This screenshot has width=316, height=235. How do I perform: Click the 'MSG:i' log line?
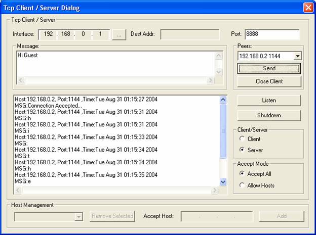coord(22,131)
